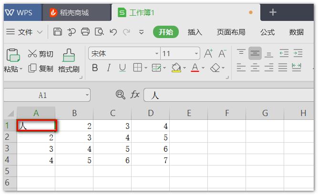318x195 pixels.
Task: Toggle Top Align for cells
Action: (x=241, y=53)
